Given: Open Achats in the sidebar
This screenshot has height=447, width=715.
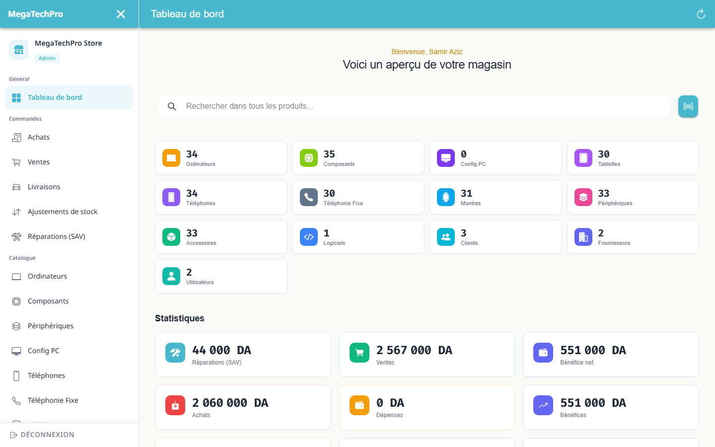Looking at the screenshot, I should pyautogui.click(x=69, y=137).
